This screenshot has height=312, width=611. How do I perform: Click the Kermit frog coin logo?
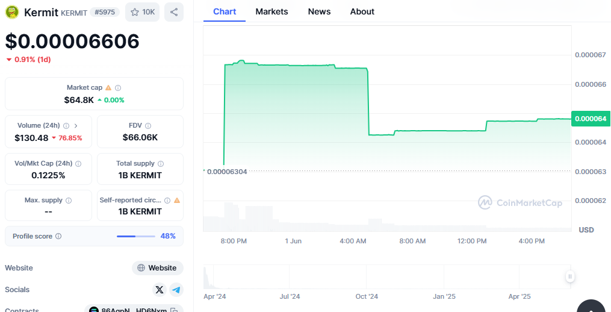11,12
